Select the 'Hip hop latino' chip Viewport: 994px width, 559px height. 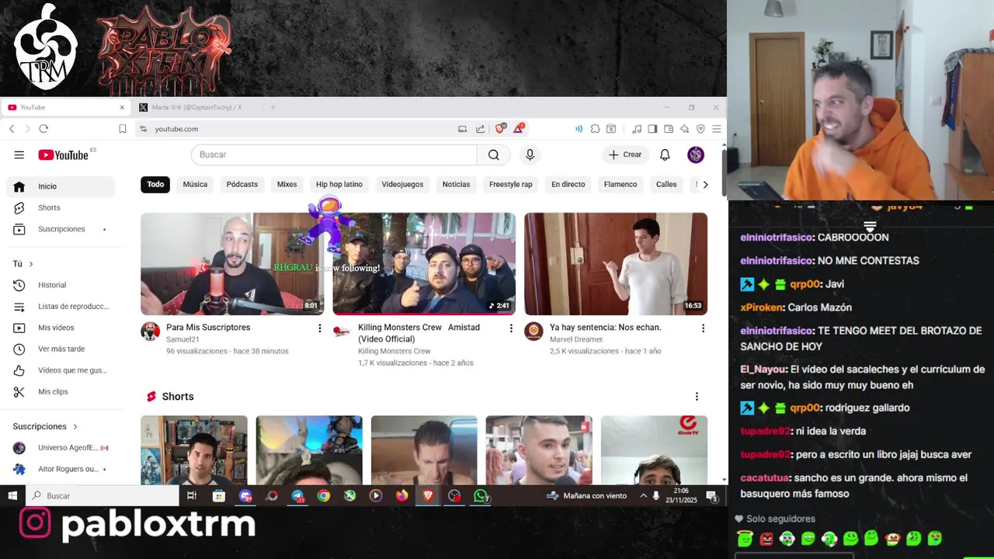point(339,184)
